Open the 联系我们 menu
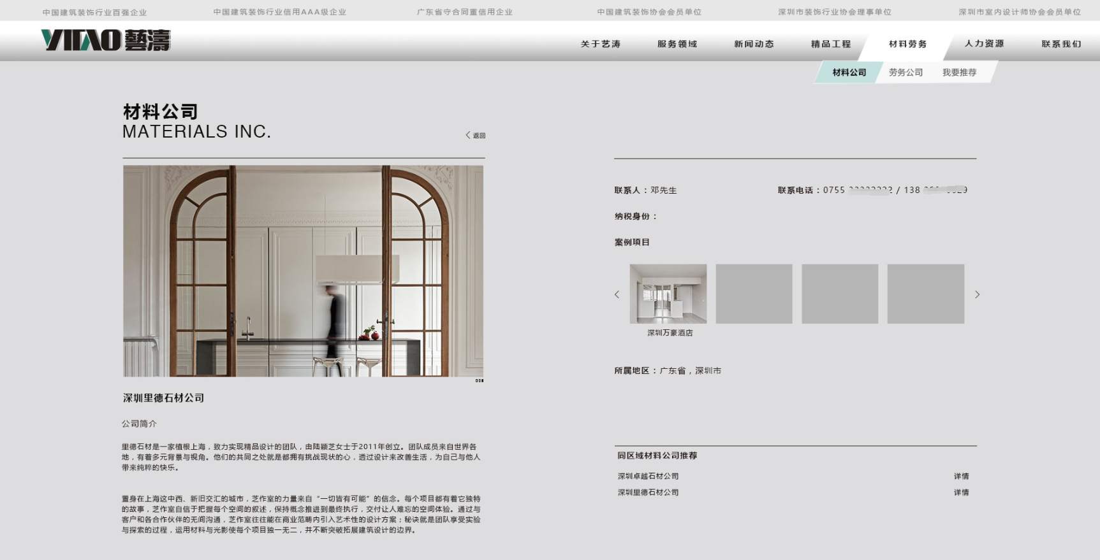 [x=1062, y=44]
